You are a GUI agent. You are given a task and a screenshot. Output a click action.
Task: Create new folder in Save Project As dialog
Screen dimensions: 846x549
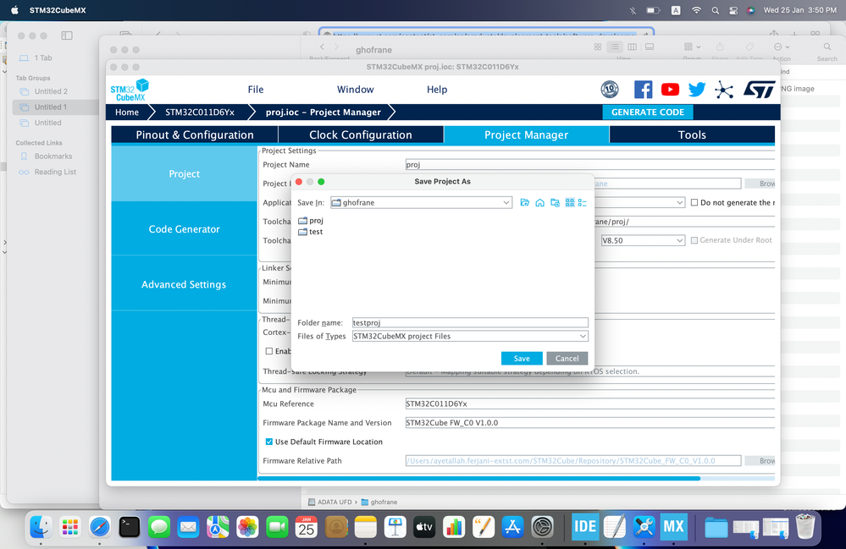(x=555, y=202)
